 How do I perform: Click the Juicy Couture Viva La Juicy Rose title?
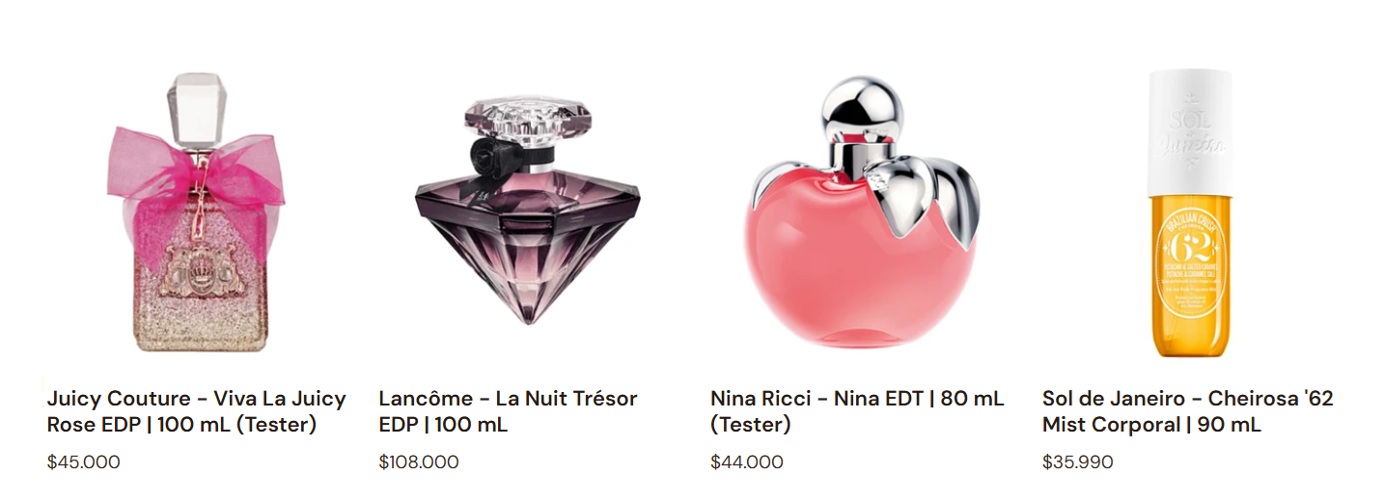click(196, 411)
